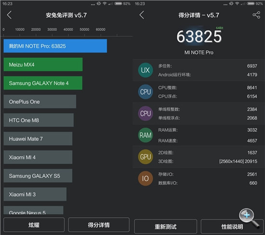Click the blue CPU category icon

click(146, 91)
